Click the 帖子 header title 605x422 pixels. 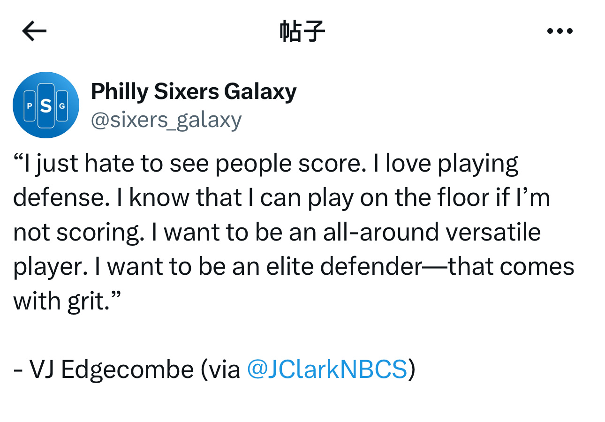click(302, 31)
